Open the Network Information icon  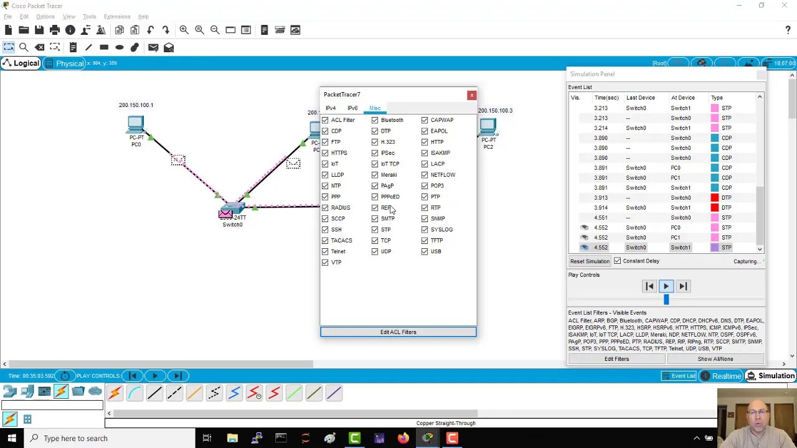click(70, 30)
